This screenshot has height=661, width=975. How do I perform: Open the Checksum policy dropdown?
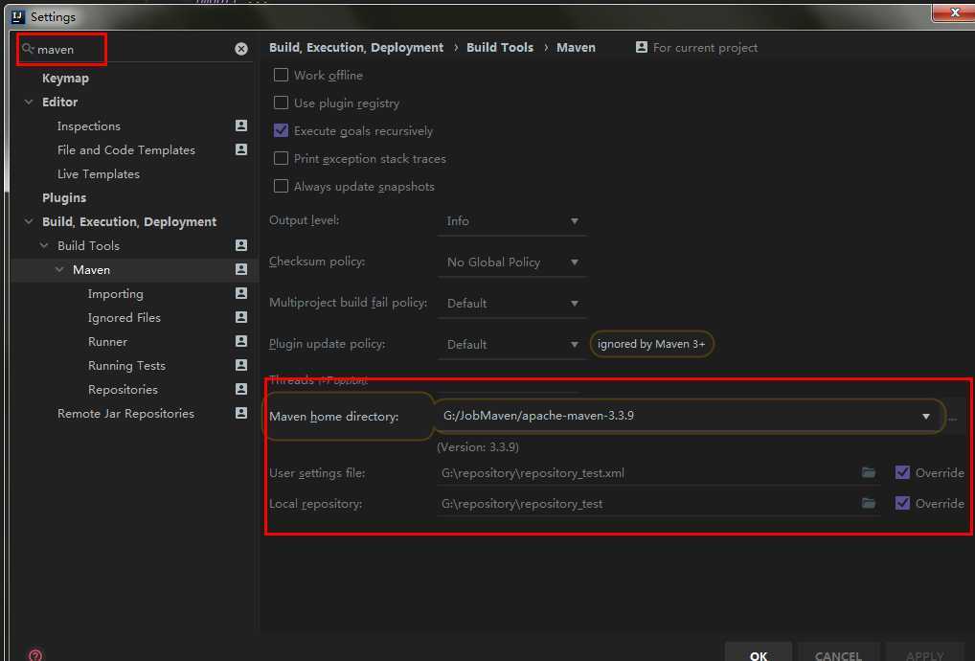pyautogui.click(x=512, y=262)
